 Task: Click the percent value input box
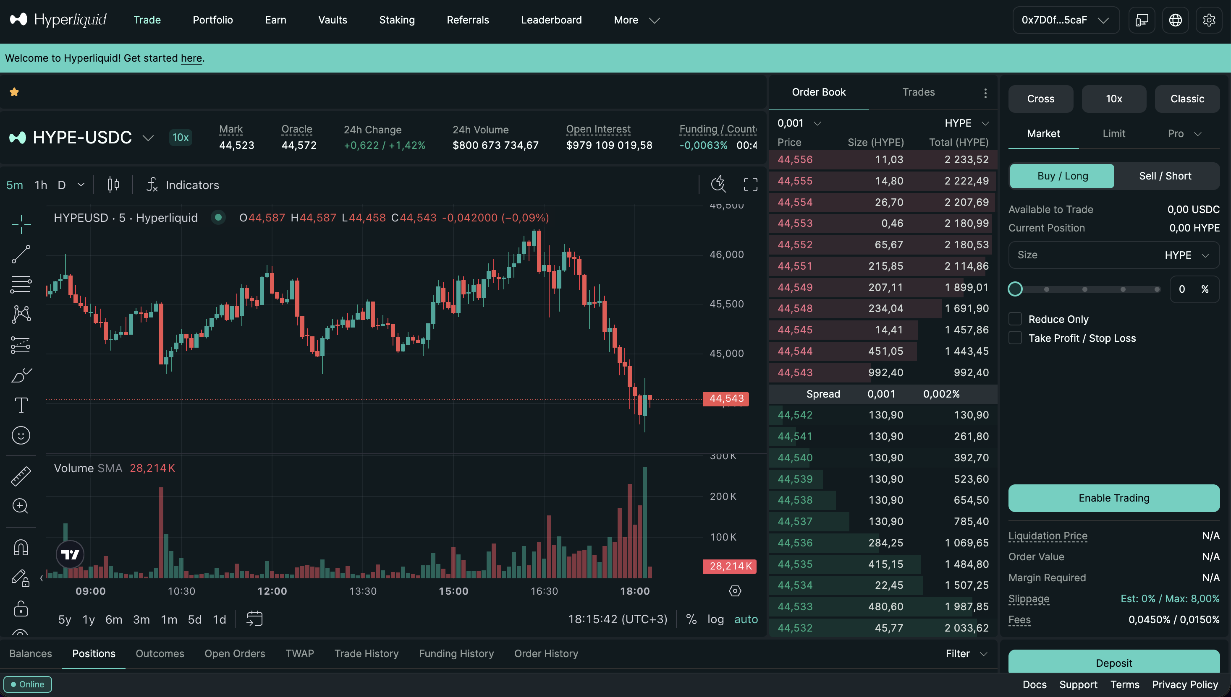click(x=1194, y=289)
